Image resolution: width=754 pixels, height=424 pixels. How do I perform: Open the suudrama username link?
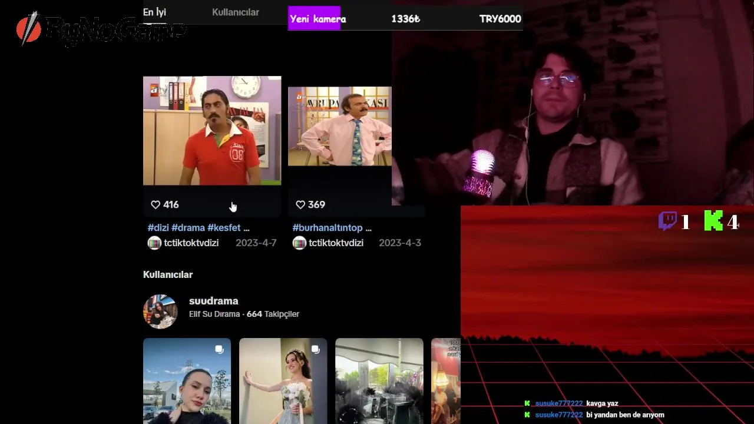click(213, 301)
